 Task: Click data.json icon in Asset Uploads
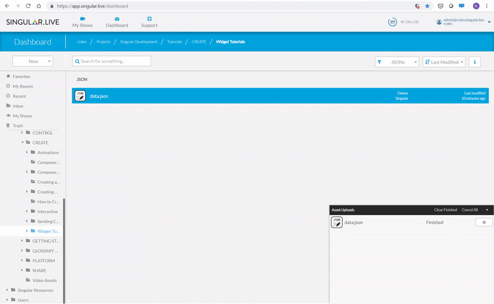[x=337, y=222]
